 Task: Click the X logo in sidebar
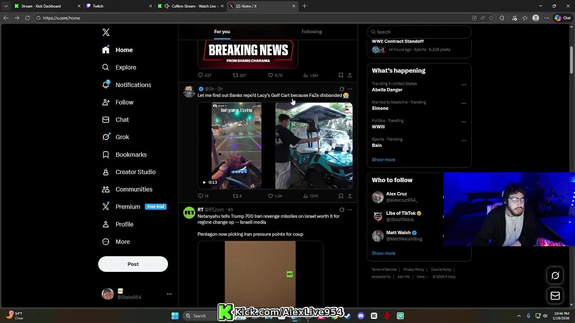pos(106,32)
